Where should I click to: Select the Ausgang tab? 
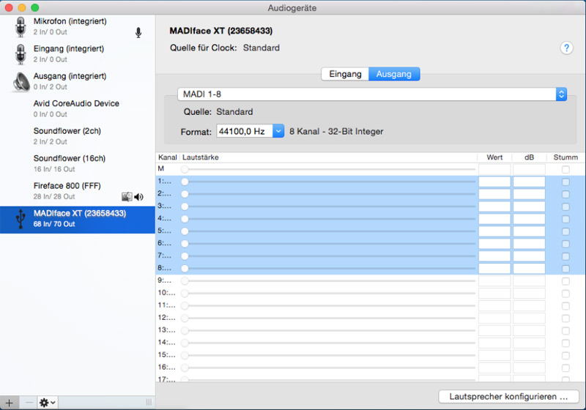pyautogui.click(x=394, y=74)
